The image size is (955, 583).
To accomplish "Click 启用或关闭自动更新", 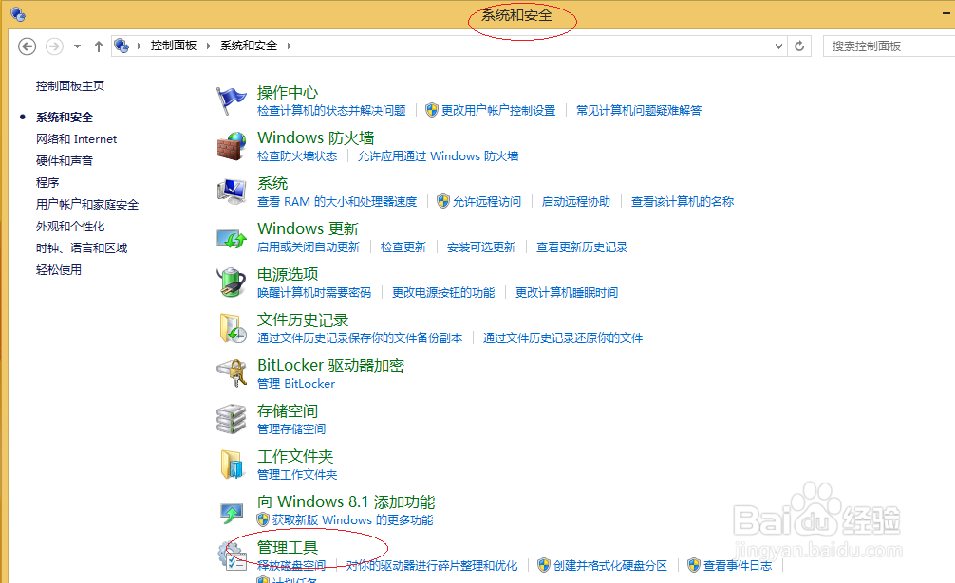I will tap(309, 246).
